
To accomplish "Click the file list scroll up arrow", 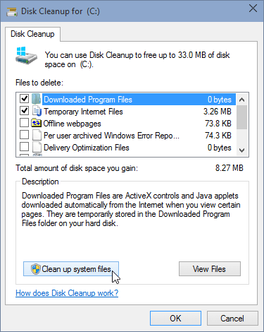I will 242,100.
